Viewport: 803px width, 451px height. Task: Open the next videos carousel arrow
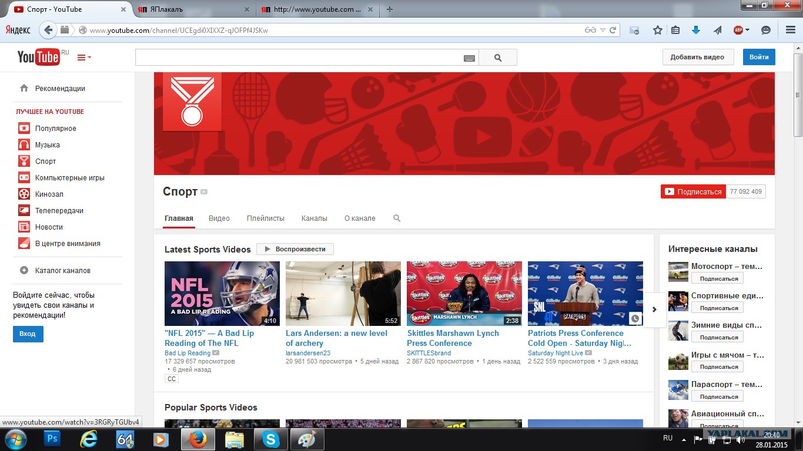click(654, 309)
